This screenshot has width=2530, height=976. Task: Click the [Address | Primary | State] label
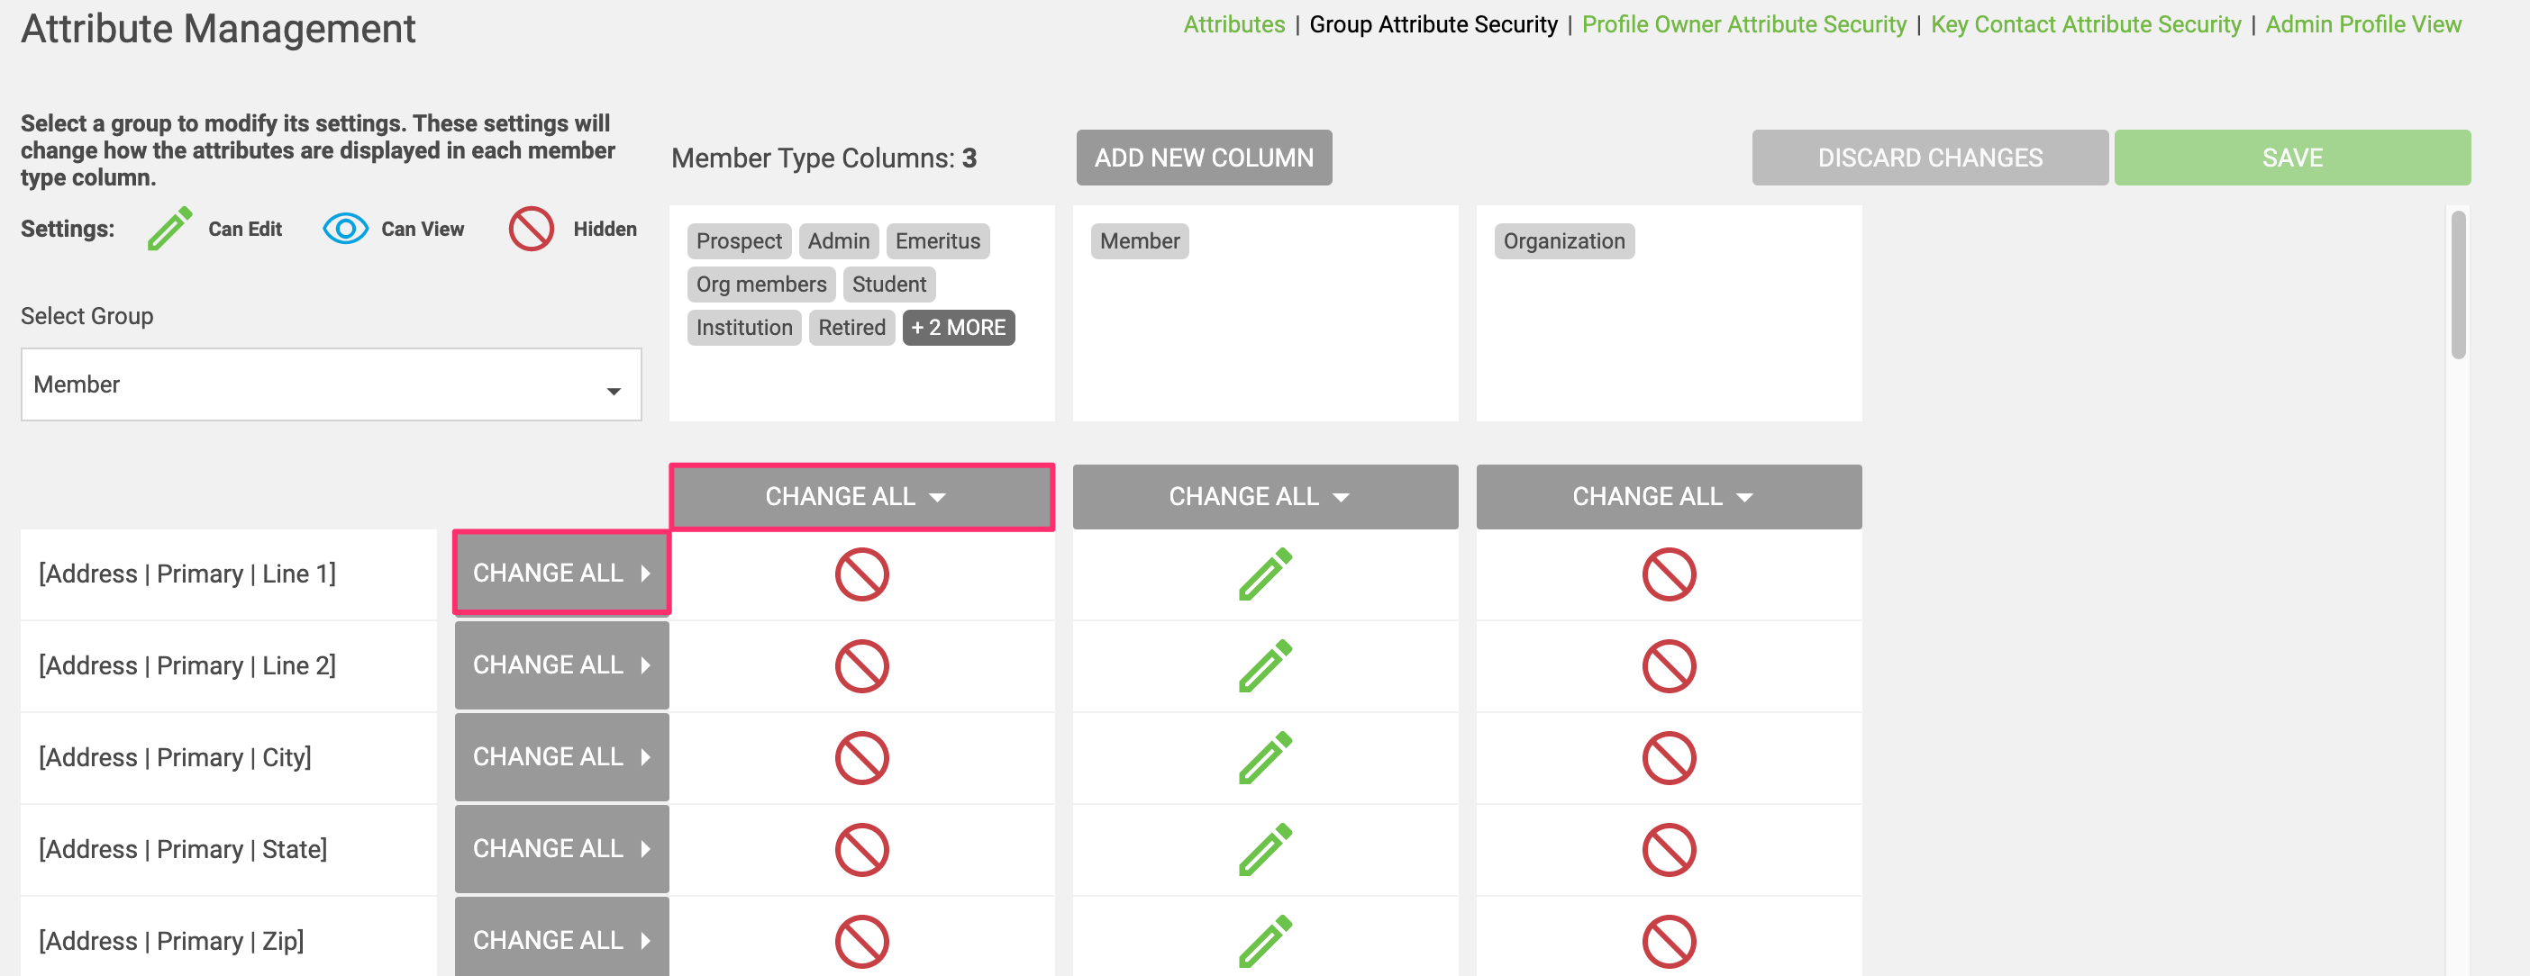183,850
